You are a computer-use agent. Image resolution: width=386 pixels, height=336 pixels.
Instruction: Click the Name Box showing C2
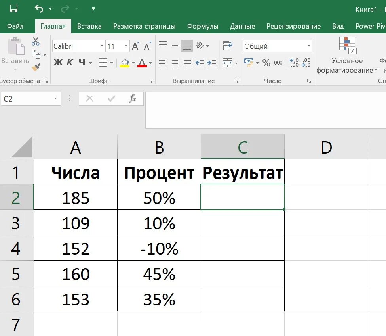point(31,99)
